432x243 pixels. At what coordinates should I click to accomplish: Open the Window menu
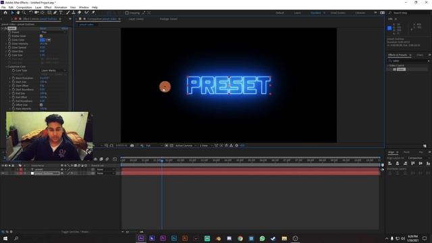click(84, 7)
